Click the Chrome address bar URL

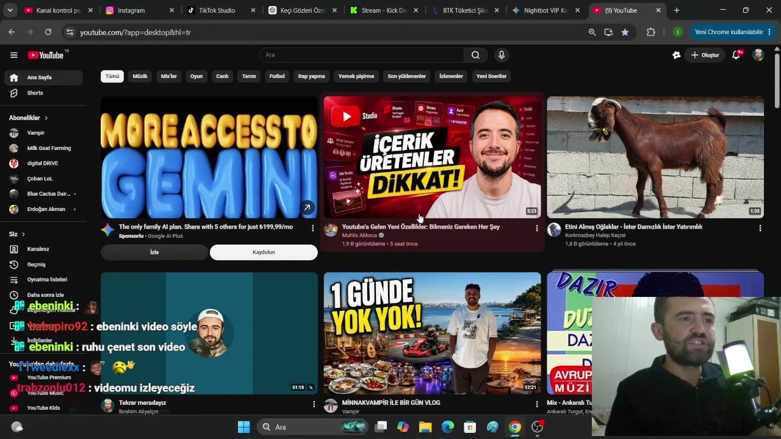[135, 32]
